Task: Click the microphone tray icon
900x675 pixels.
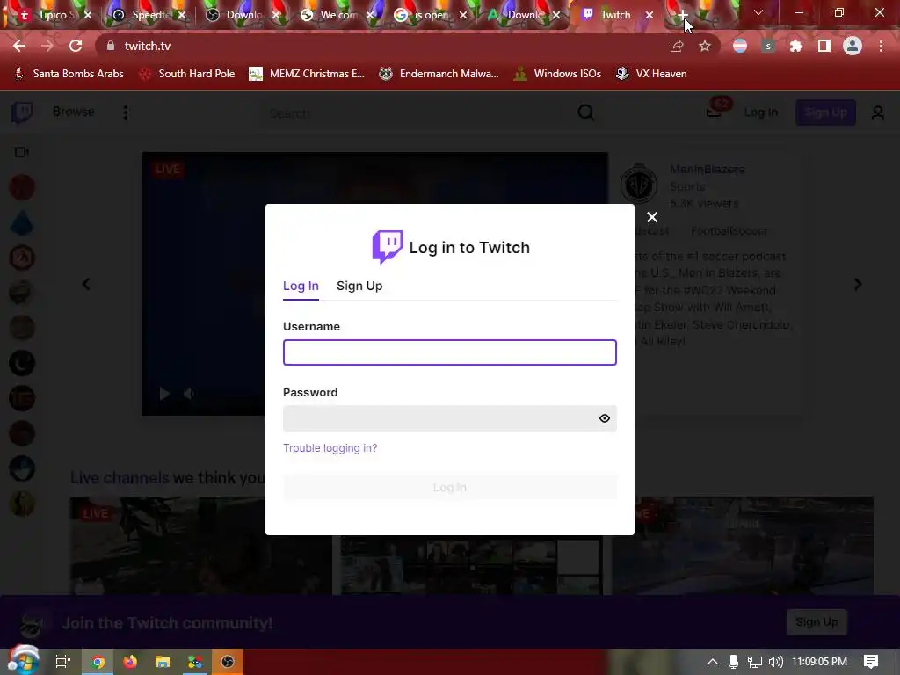Action: point(733,662)
